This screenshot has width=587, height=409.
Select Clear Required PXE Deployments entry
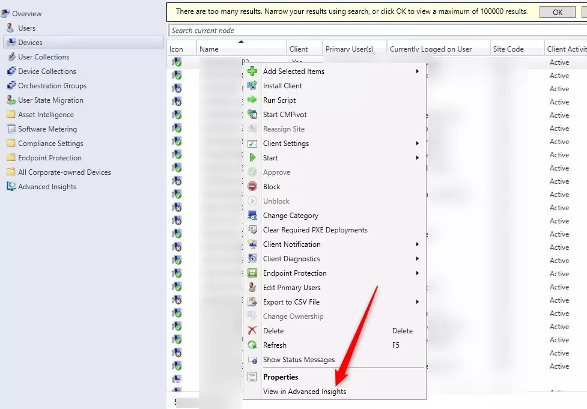(x=315, y=230)
